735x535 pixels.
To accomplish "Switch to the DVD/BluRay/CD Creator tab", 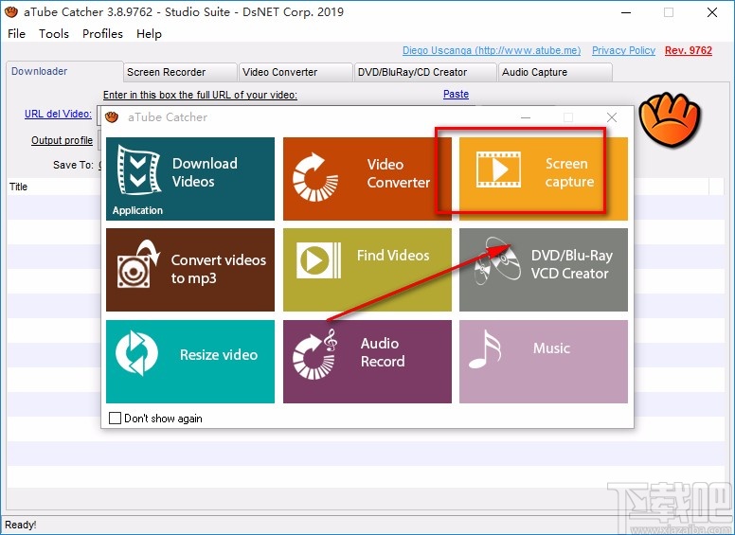I will tap(425, 72).
